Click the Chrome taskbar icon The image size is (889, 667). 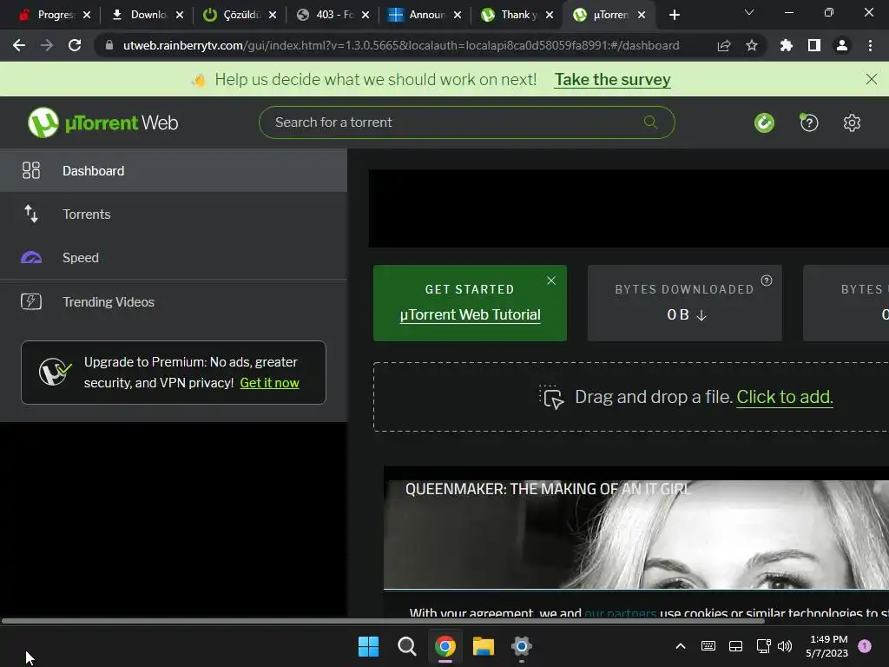click(445, 646)
